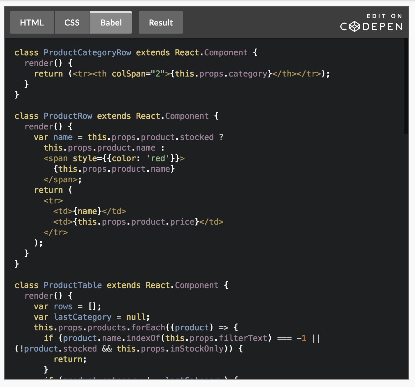Select the Babel tab

click(111, 22)
